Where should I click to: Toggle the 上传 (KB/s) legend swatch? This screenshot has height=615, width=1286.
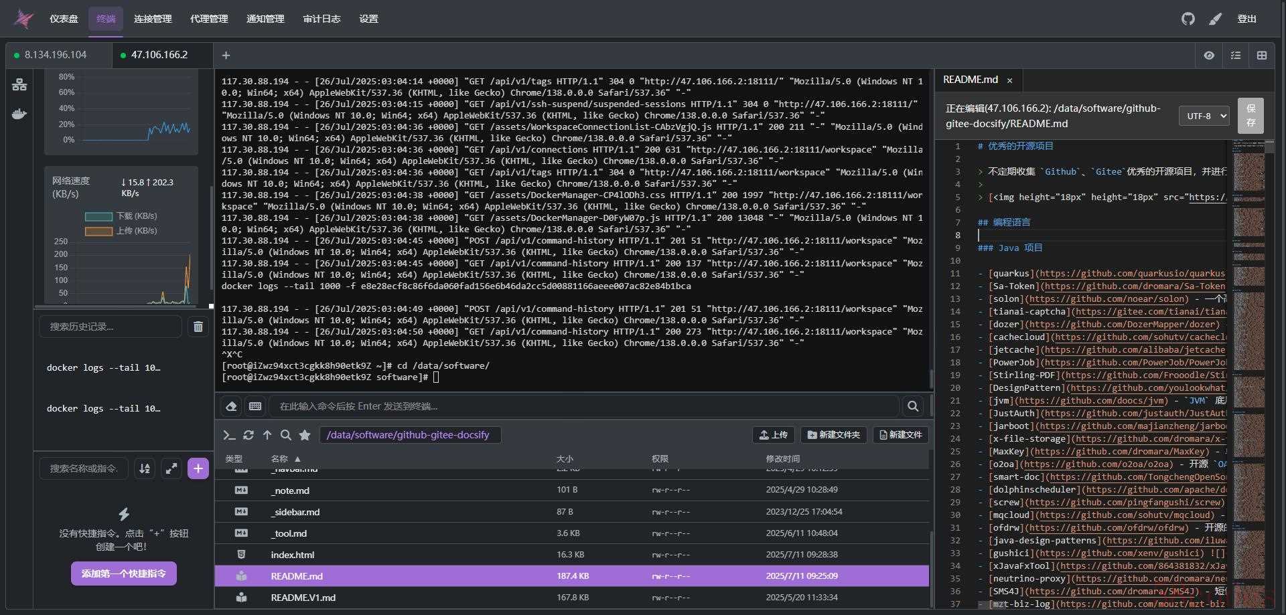tap(98, 231)
